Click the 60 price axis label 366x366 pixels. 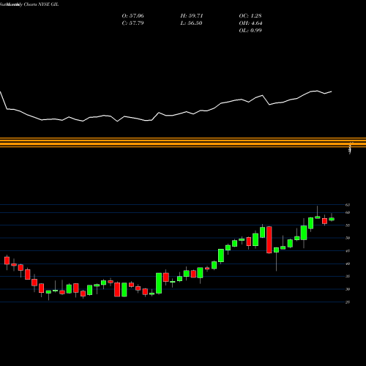coord(348,212)
